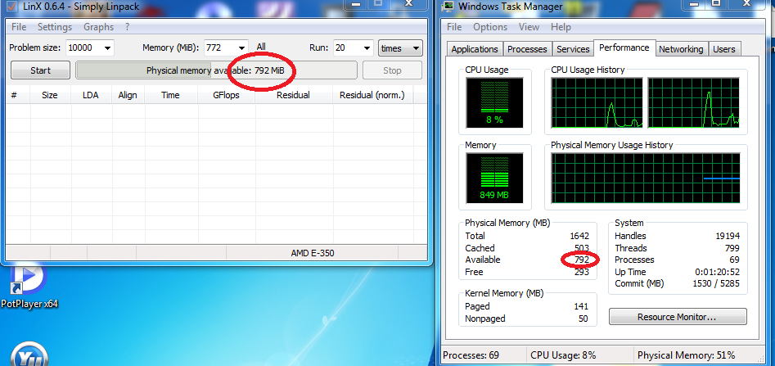The width and height of the screenshot is (775, 366).
Task: Open the times unit dropdown
Action: (400, 48)
